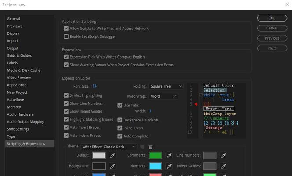The width and height of the screenshot is (292, 176).
Task: Toggle Backspace Unindents
Action: click(120, 120)
